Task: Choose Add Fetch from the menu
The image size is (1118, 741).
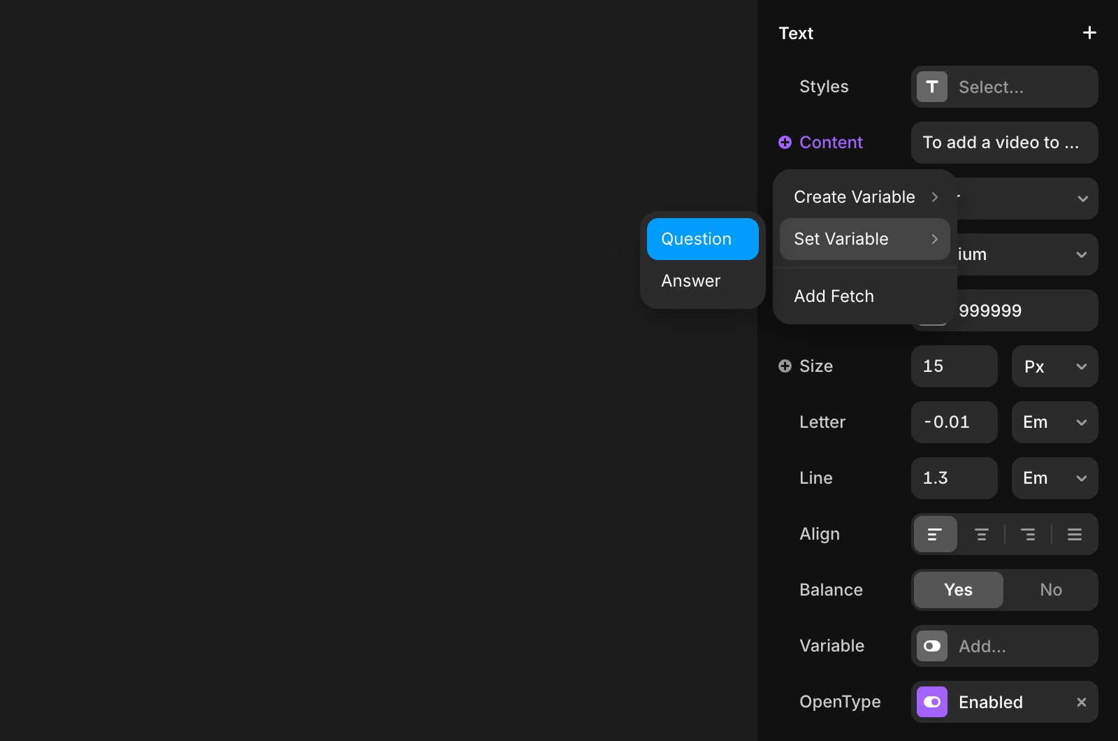Action: pos(865,296)
